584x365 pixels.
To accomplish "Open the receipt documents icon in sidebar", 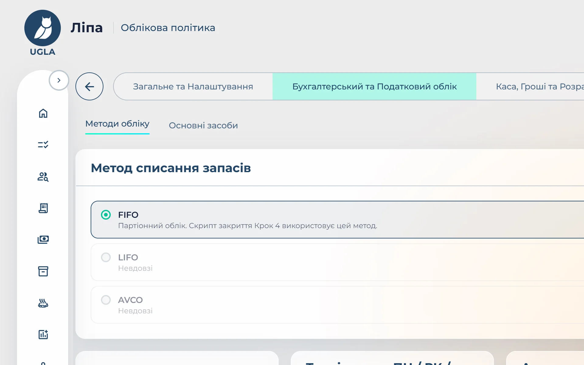I will click(43, 208).
